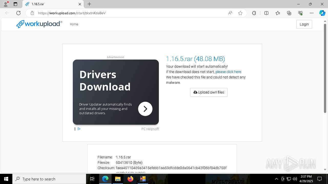328x184 pixels.
Task: Select the Checksum hash text
Action: 171,168
